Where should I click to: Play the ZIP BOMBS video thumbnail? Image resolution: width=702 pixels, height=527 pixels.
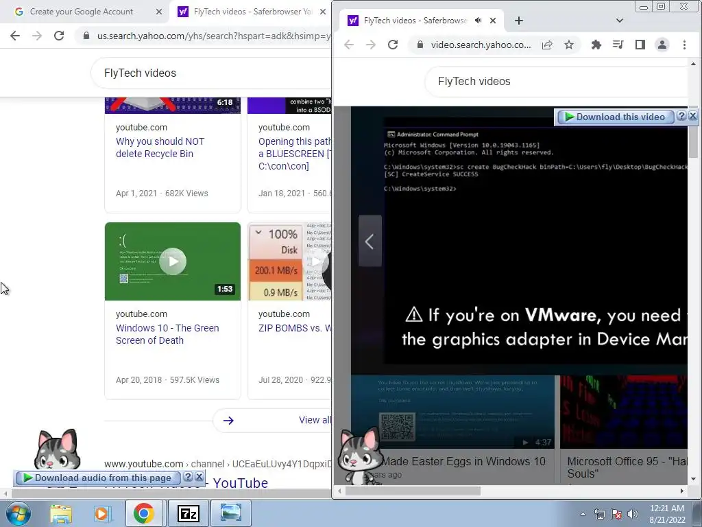point(289,261)
